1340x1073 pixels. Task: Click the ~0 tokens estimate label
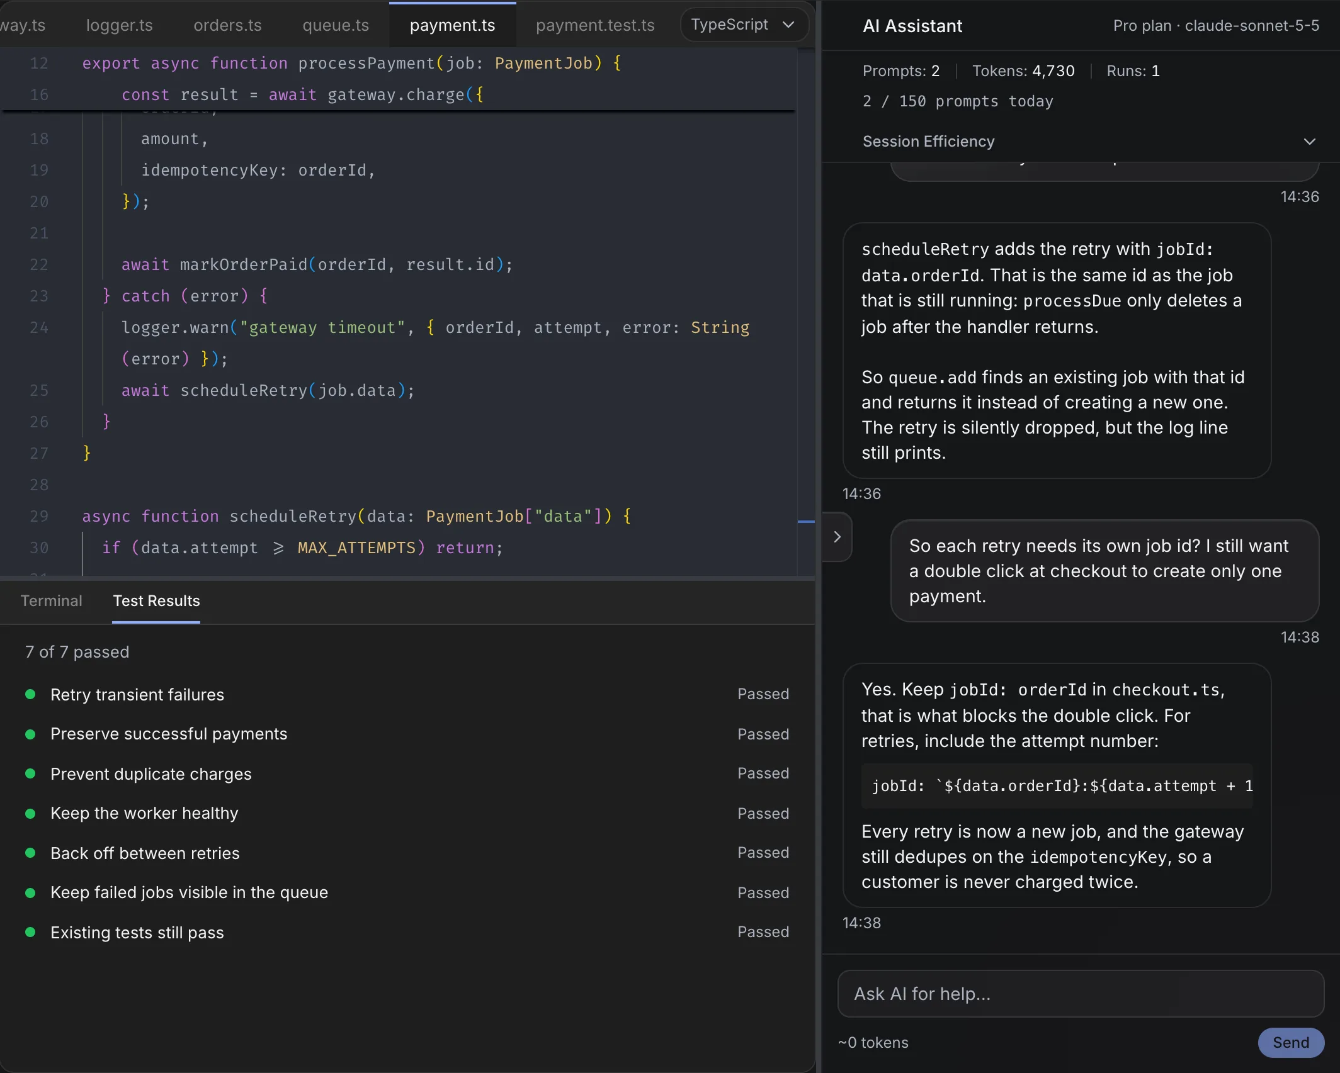click(873, 1042)
